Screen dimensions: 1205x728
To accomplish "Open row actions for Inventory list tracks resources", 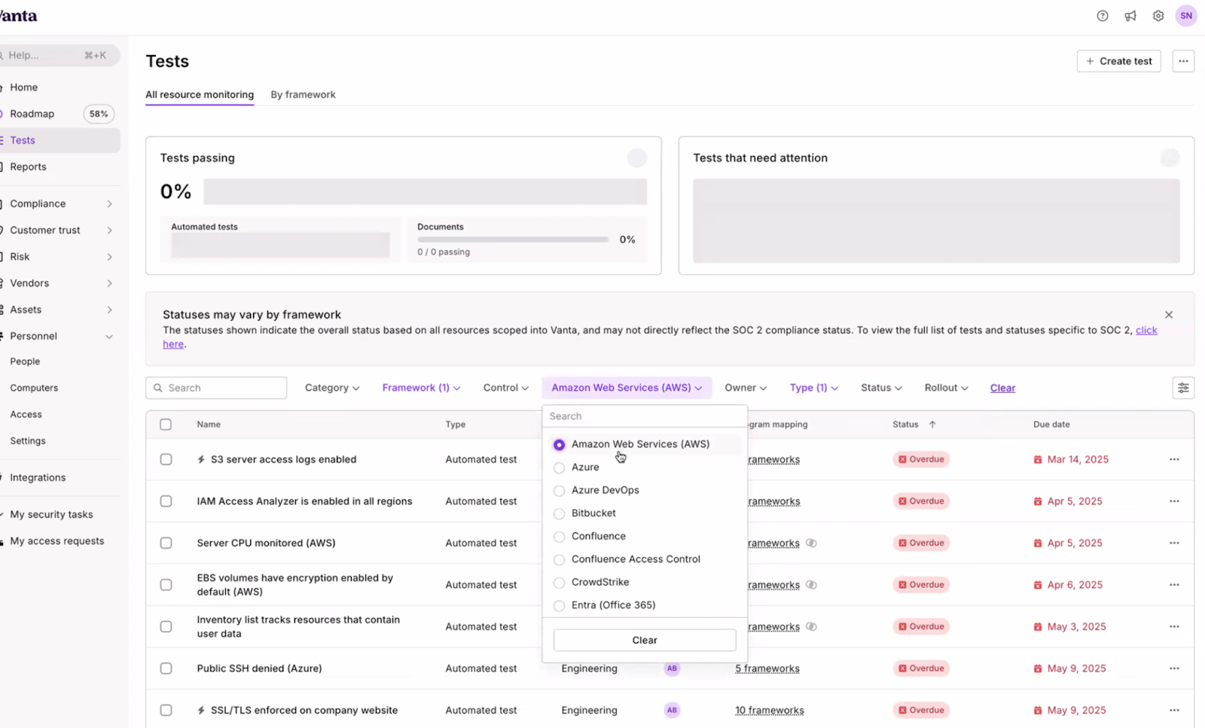I will [x=1174, y=626].
